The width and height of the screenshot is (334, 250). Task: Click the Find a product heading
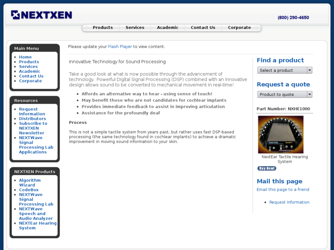[x=280, y=60]
